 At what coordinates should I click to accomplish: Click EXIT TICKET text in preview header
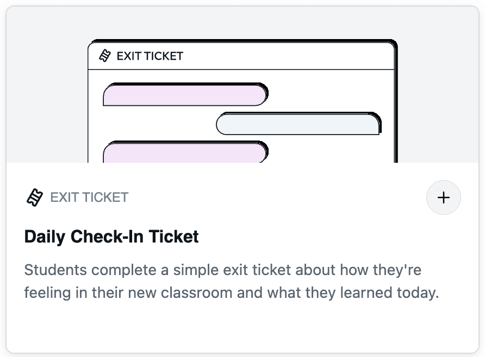point(150,56)
